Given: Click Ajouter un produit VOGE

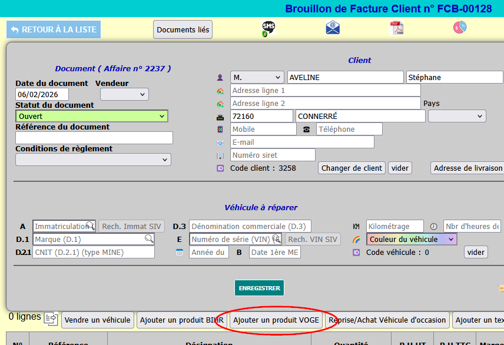Looking at the screenshot, I should click(x=276, y=320).
